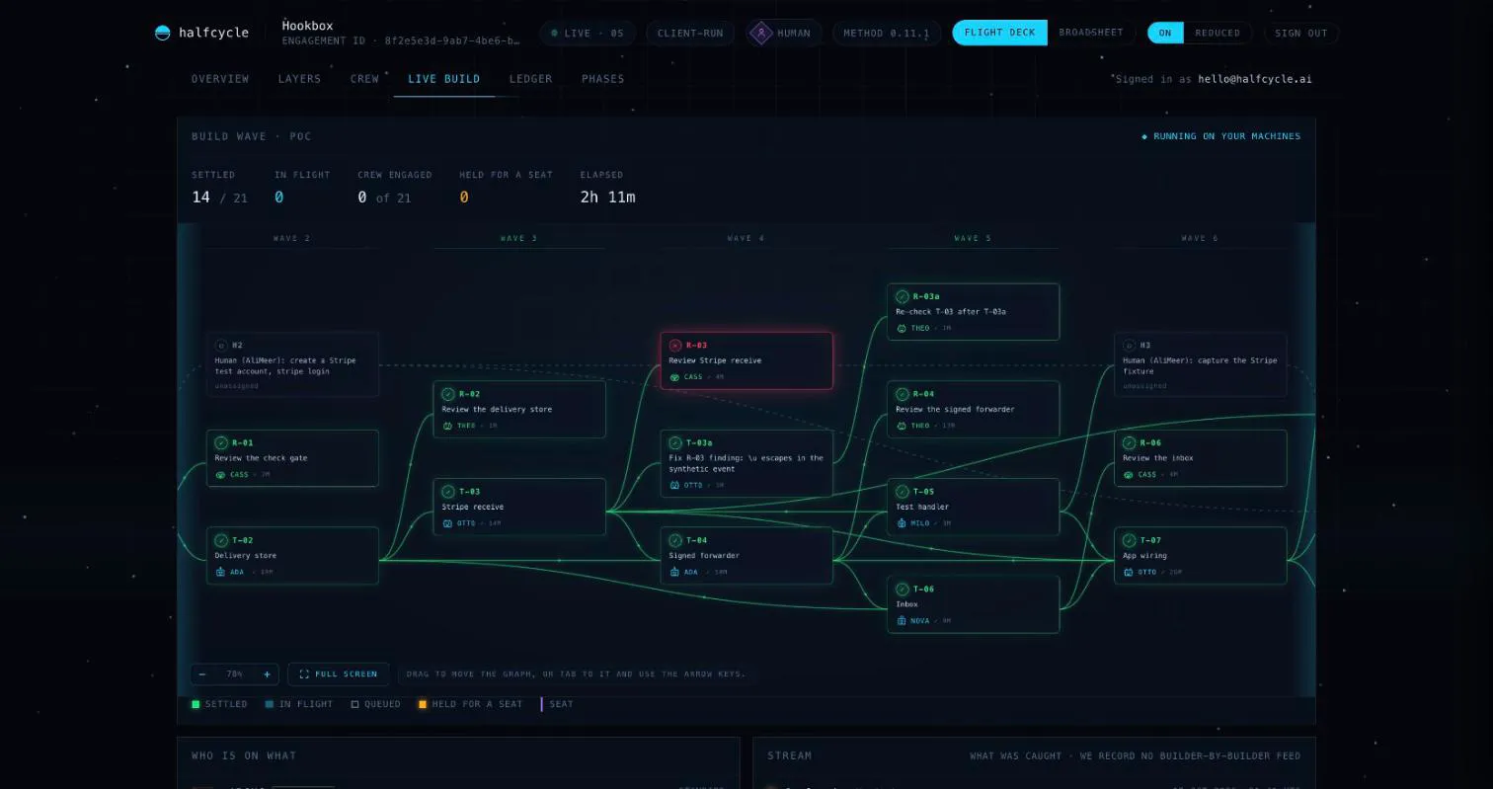The width and height of the screenshot is (1493, 789).
Task: Click the Milo robot icon on T-05
Action: (902, 523)
